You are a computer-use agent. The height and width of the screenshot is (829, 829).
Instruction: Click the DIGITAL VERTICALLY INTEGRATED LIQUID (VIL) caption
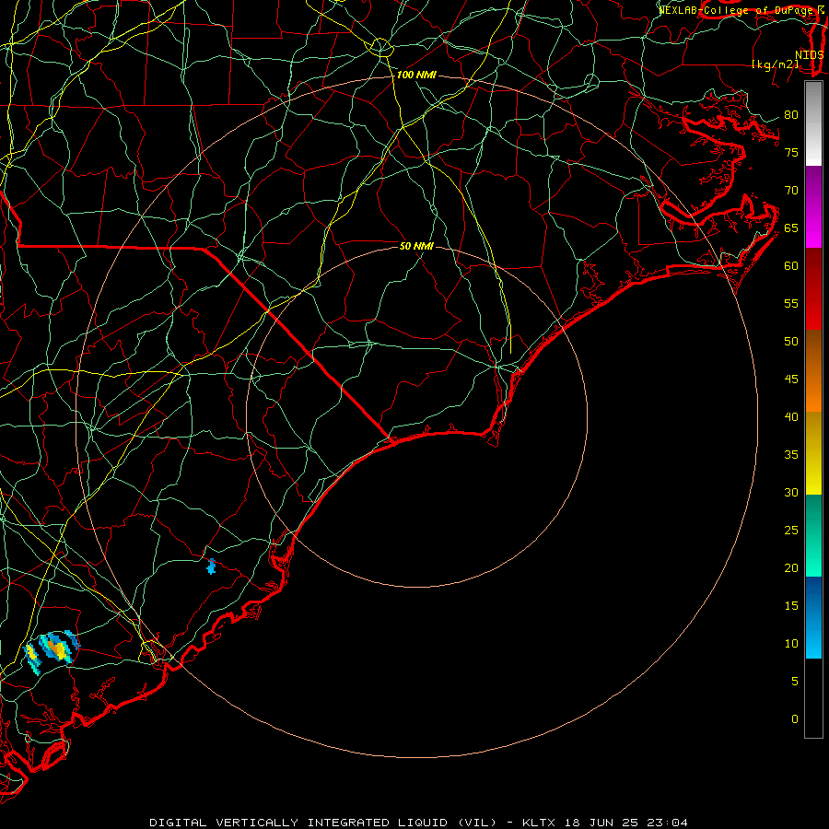point(323,823)
